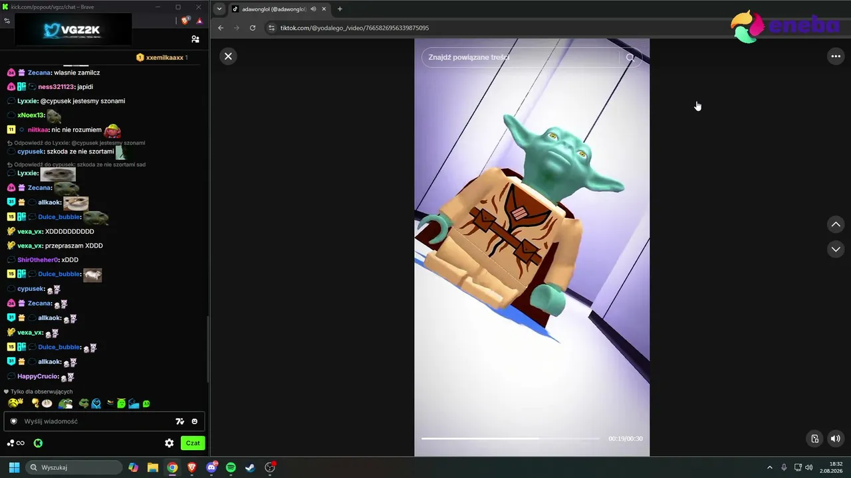Mute the adawonglol tab audio icon
This screenshot has height=478, width=851.
(x=313, y=9)
